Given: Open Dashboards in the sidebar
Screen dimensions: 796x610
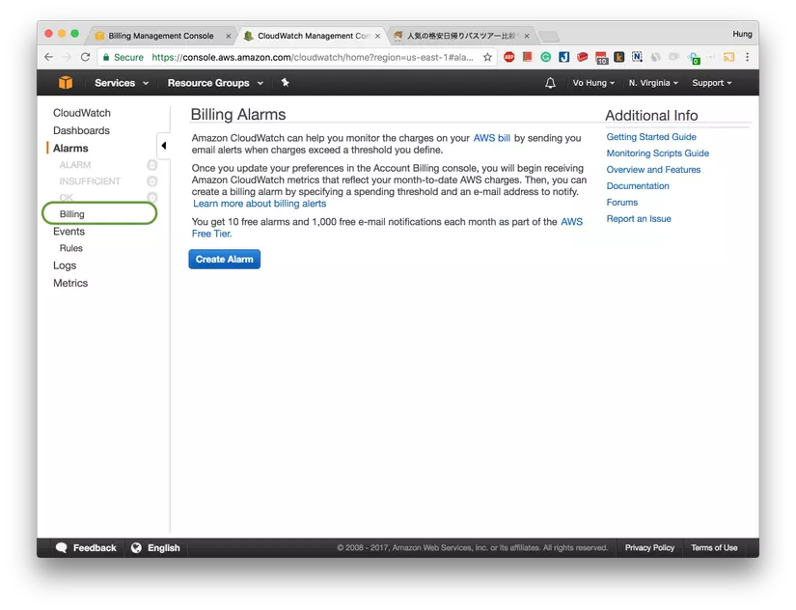Looking at the screenshot, I should (81, 130).
